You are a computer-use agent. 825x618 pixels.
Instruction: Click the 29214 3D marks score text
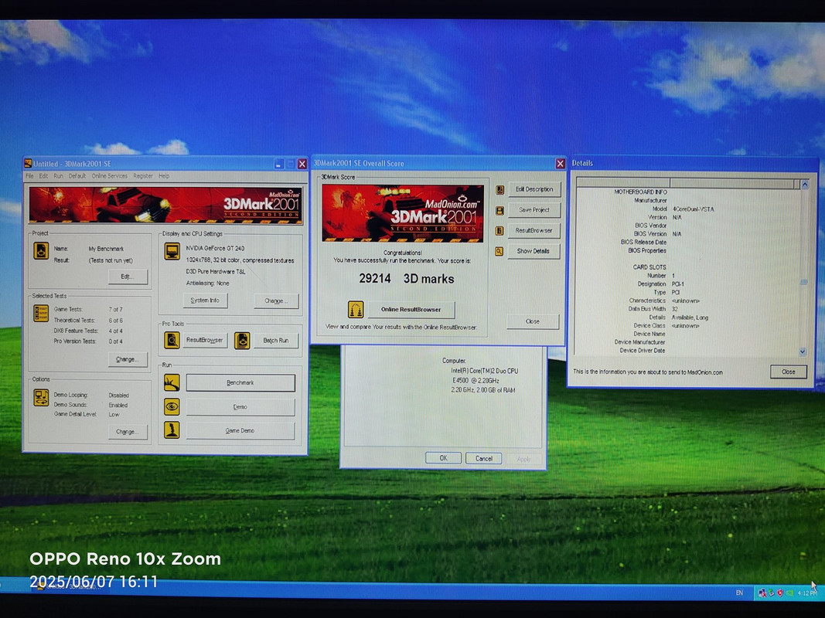(x=406, y=279)
